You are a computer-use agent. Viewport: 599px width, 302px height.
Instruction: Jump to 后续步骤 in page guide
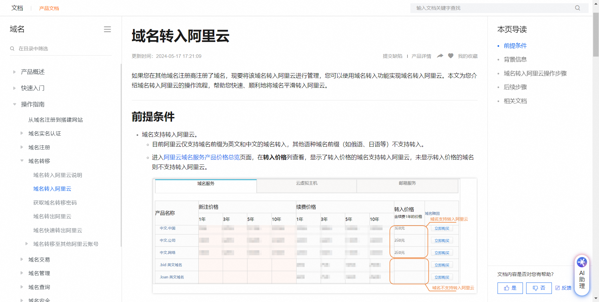click(x=515, y=87)
